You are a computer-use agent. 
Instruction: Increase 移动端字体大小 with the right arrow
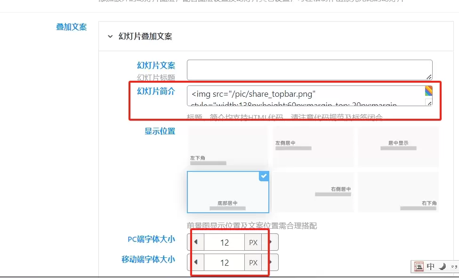(271, 263)
